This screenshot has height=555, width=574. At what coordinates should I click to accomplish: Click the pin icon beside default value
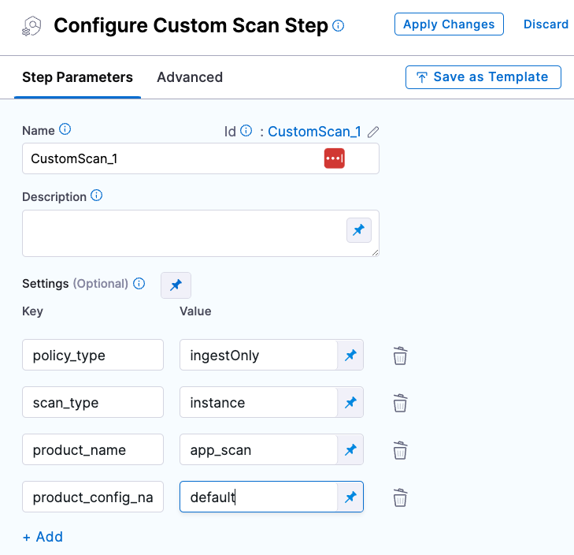click(x=350, y=497)
